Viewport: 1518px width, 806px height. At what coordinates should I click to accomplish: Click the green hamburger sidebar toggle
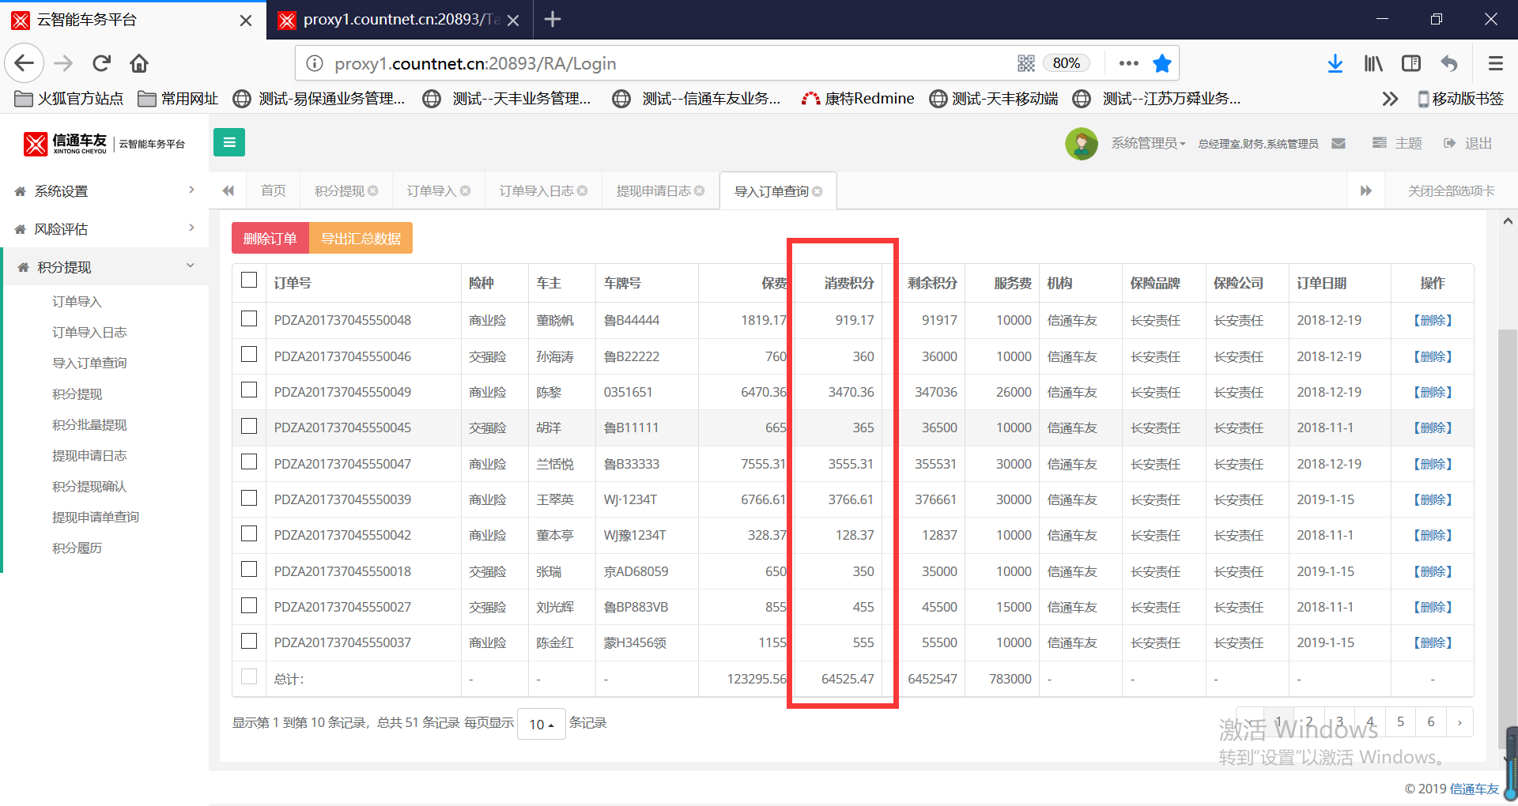[229, 142]
